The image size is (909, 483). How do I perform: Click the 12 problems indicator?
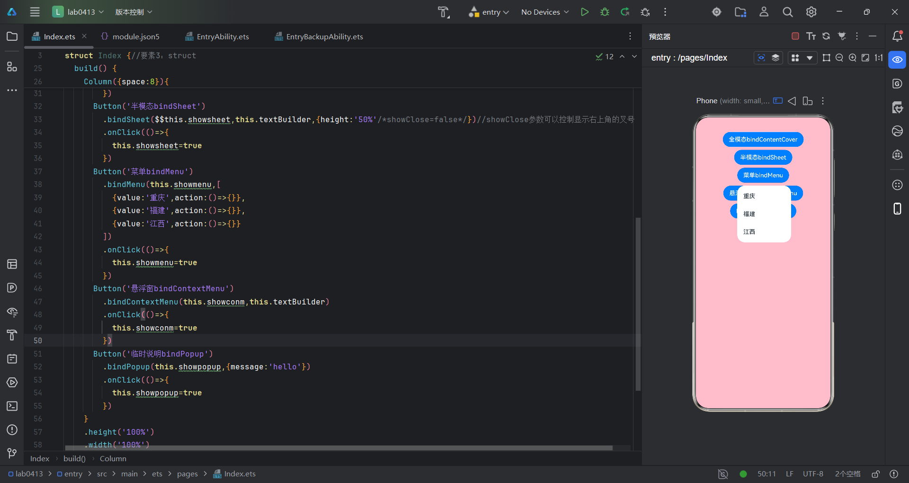tap(605, 56)
